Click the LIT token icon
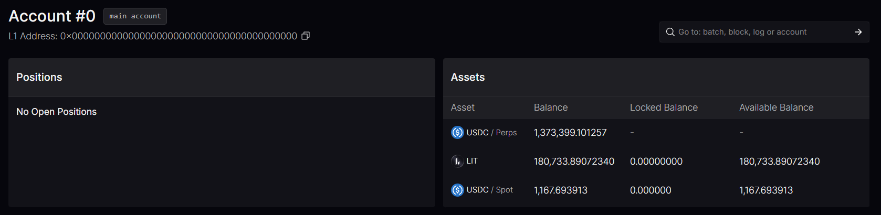This screenshot has height=215, width=881. [x=457, y=161]
